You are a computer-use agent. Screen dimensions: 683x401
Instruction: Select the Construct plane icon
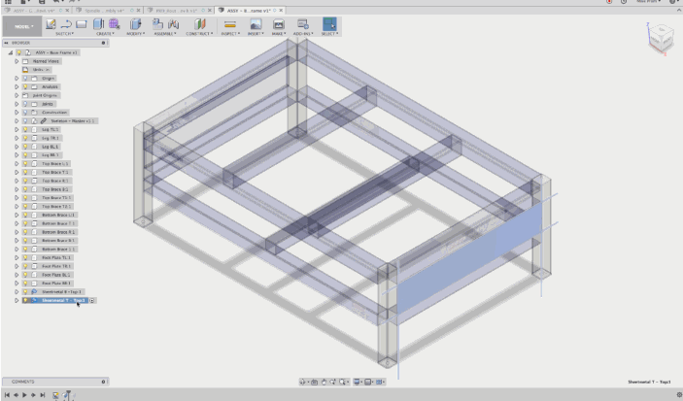(199, 24)
